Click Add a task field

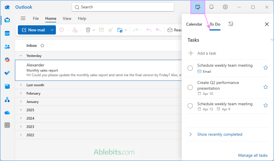click(228, 53)
